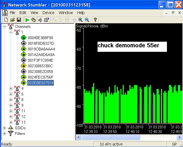Click the New document toolbar icon

(6, 20)
